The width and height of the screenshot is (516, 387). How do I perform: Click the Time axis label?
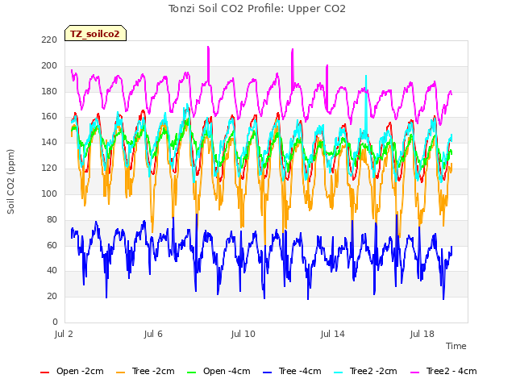coord(456,346)
